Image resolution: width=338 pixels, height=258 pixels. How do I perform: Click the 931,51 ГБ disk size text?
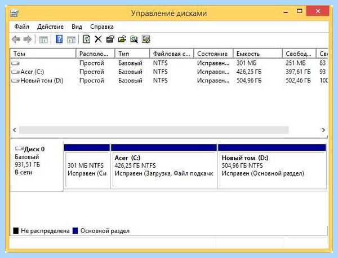[27, 165]
